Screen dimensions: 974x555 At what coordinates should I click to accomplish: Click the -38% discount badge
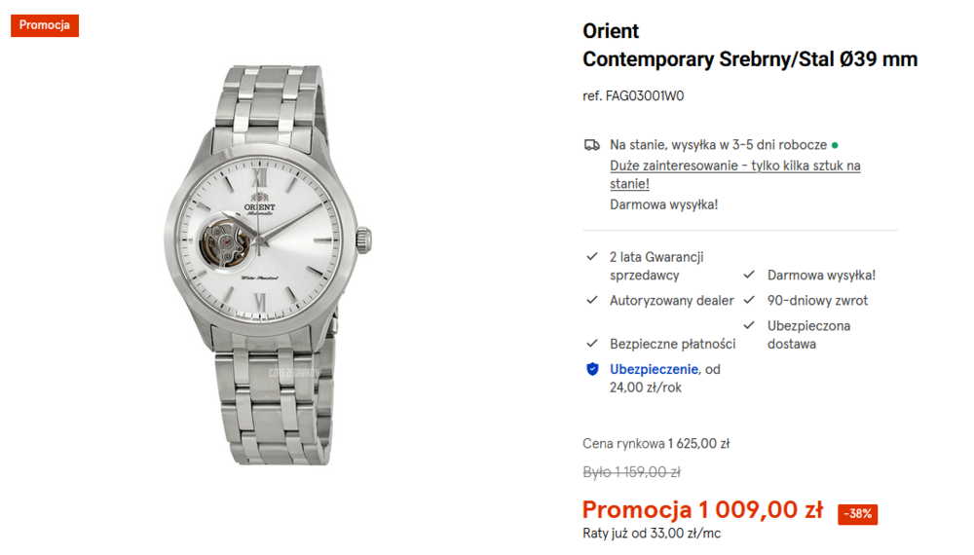tap(858, 513)
